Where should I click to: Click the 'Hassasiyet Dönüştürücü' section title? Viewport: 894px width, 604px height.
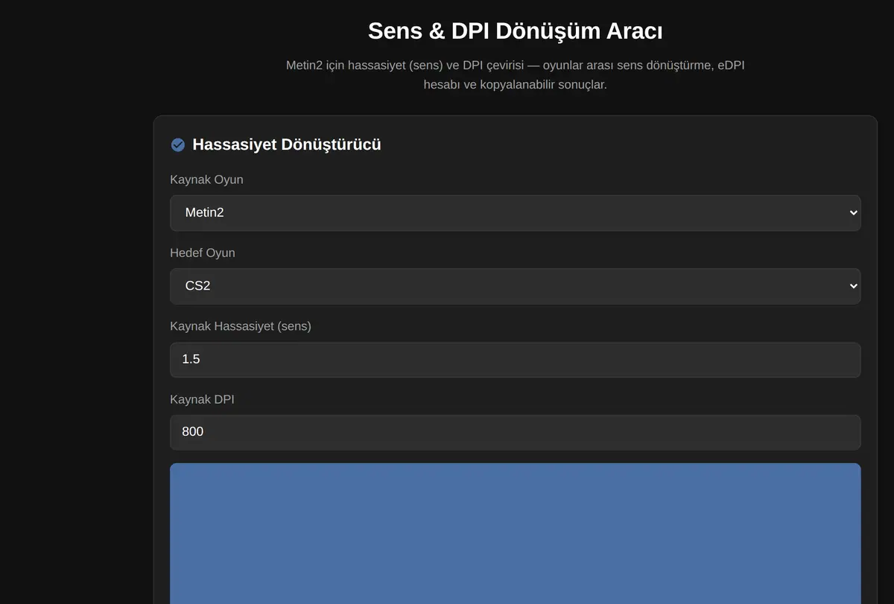287,144
